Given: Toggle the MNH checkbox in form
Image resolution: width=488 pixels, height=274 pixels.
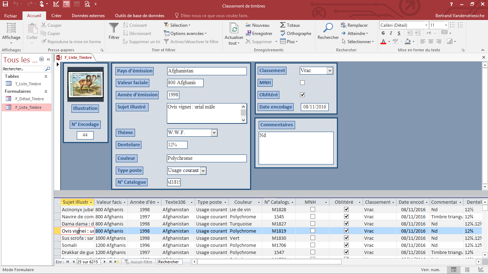Looking at the screenshot, I should coord(302,83).
